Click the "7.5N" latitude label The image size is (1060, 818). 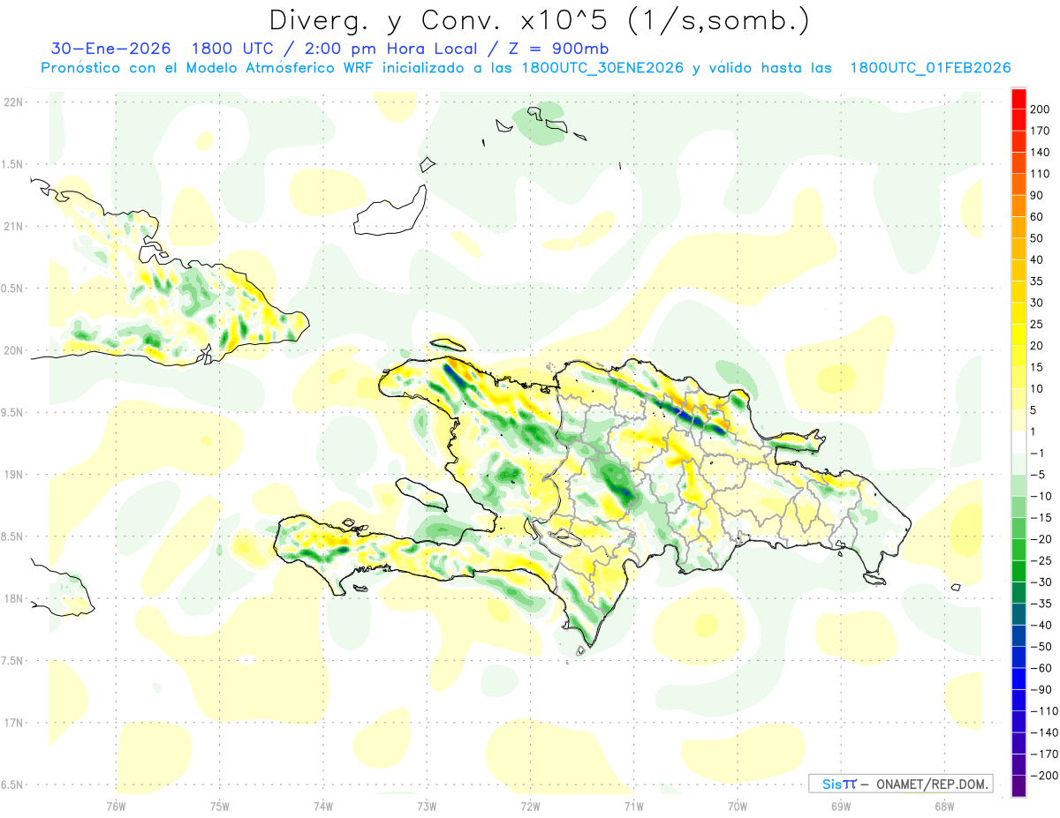13,660
